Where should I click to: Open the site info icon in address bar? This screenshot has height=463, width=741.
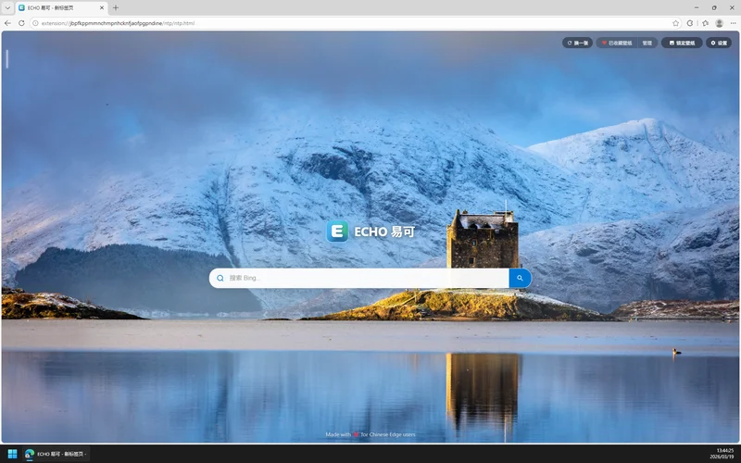point(35,22)
